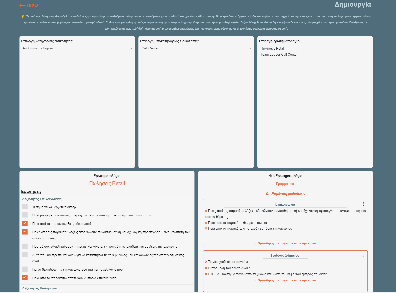
Task: Add questions from list to Γλώσσα Σώματος section
Action: point(285,280)
